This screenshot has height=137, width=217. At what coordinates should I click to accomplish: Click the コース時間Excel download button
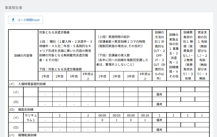pyautogui.click(x=25, y=20)
